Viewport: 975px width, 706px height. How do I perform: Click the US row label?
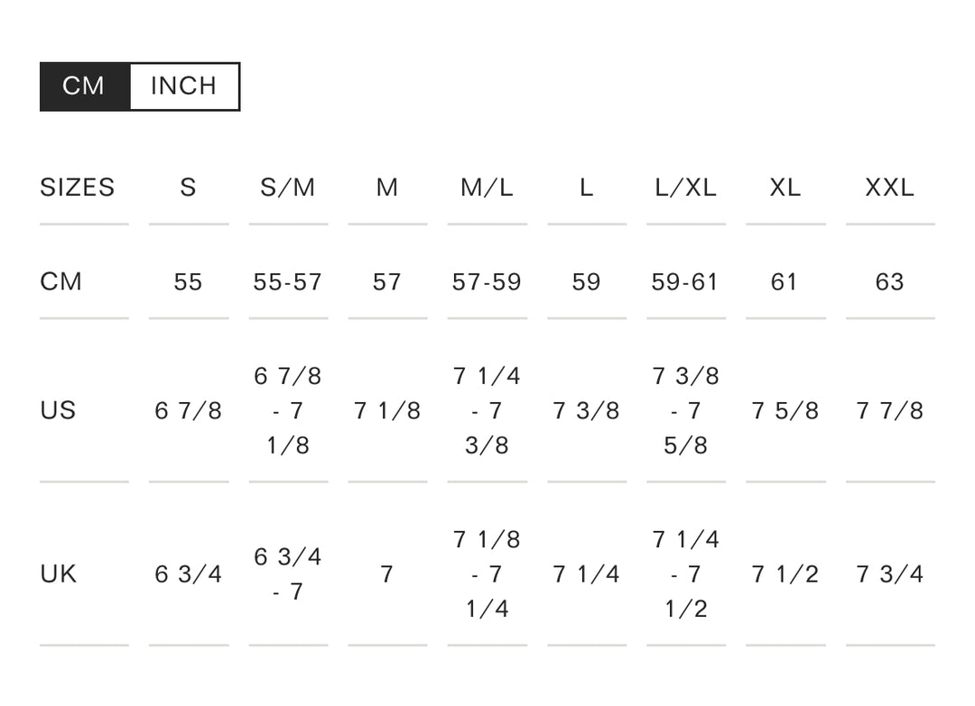coord(58,410)
